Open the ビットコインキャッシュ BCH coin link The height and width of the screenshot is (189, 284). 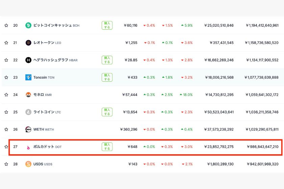(56, 25)
